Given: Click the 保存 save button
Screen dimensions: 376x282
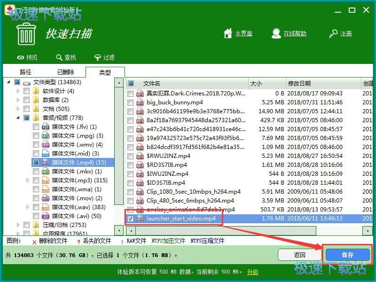Looking at the screenshot, I should [x=347, y=255].
